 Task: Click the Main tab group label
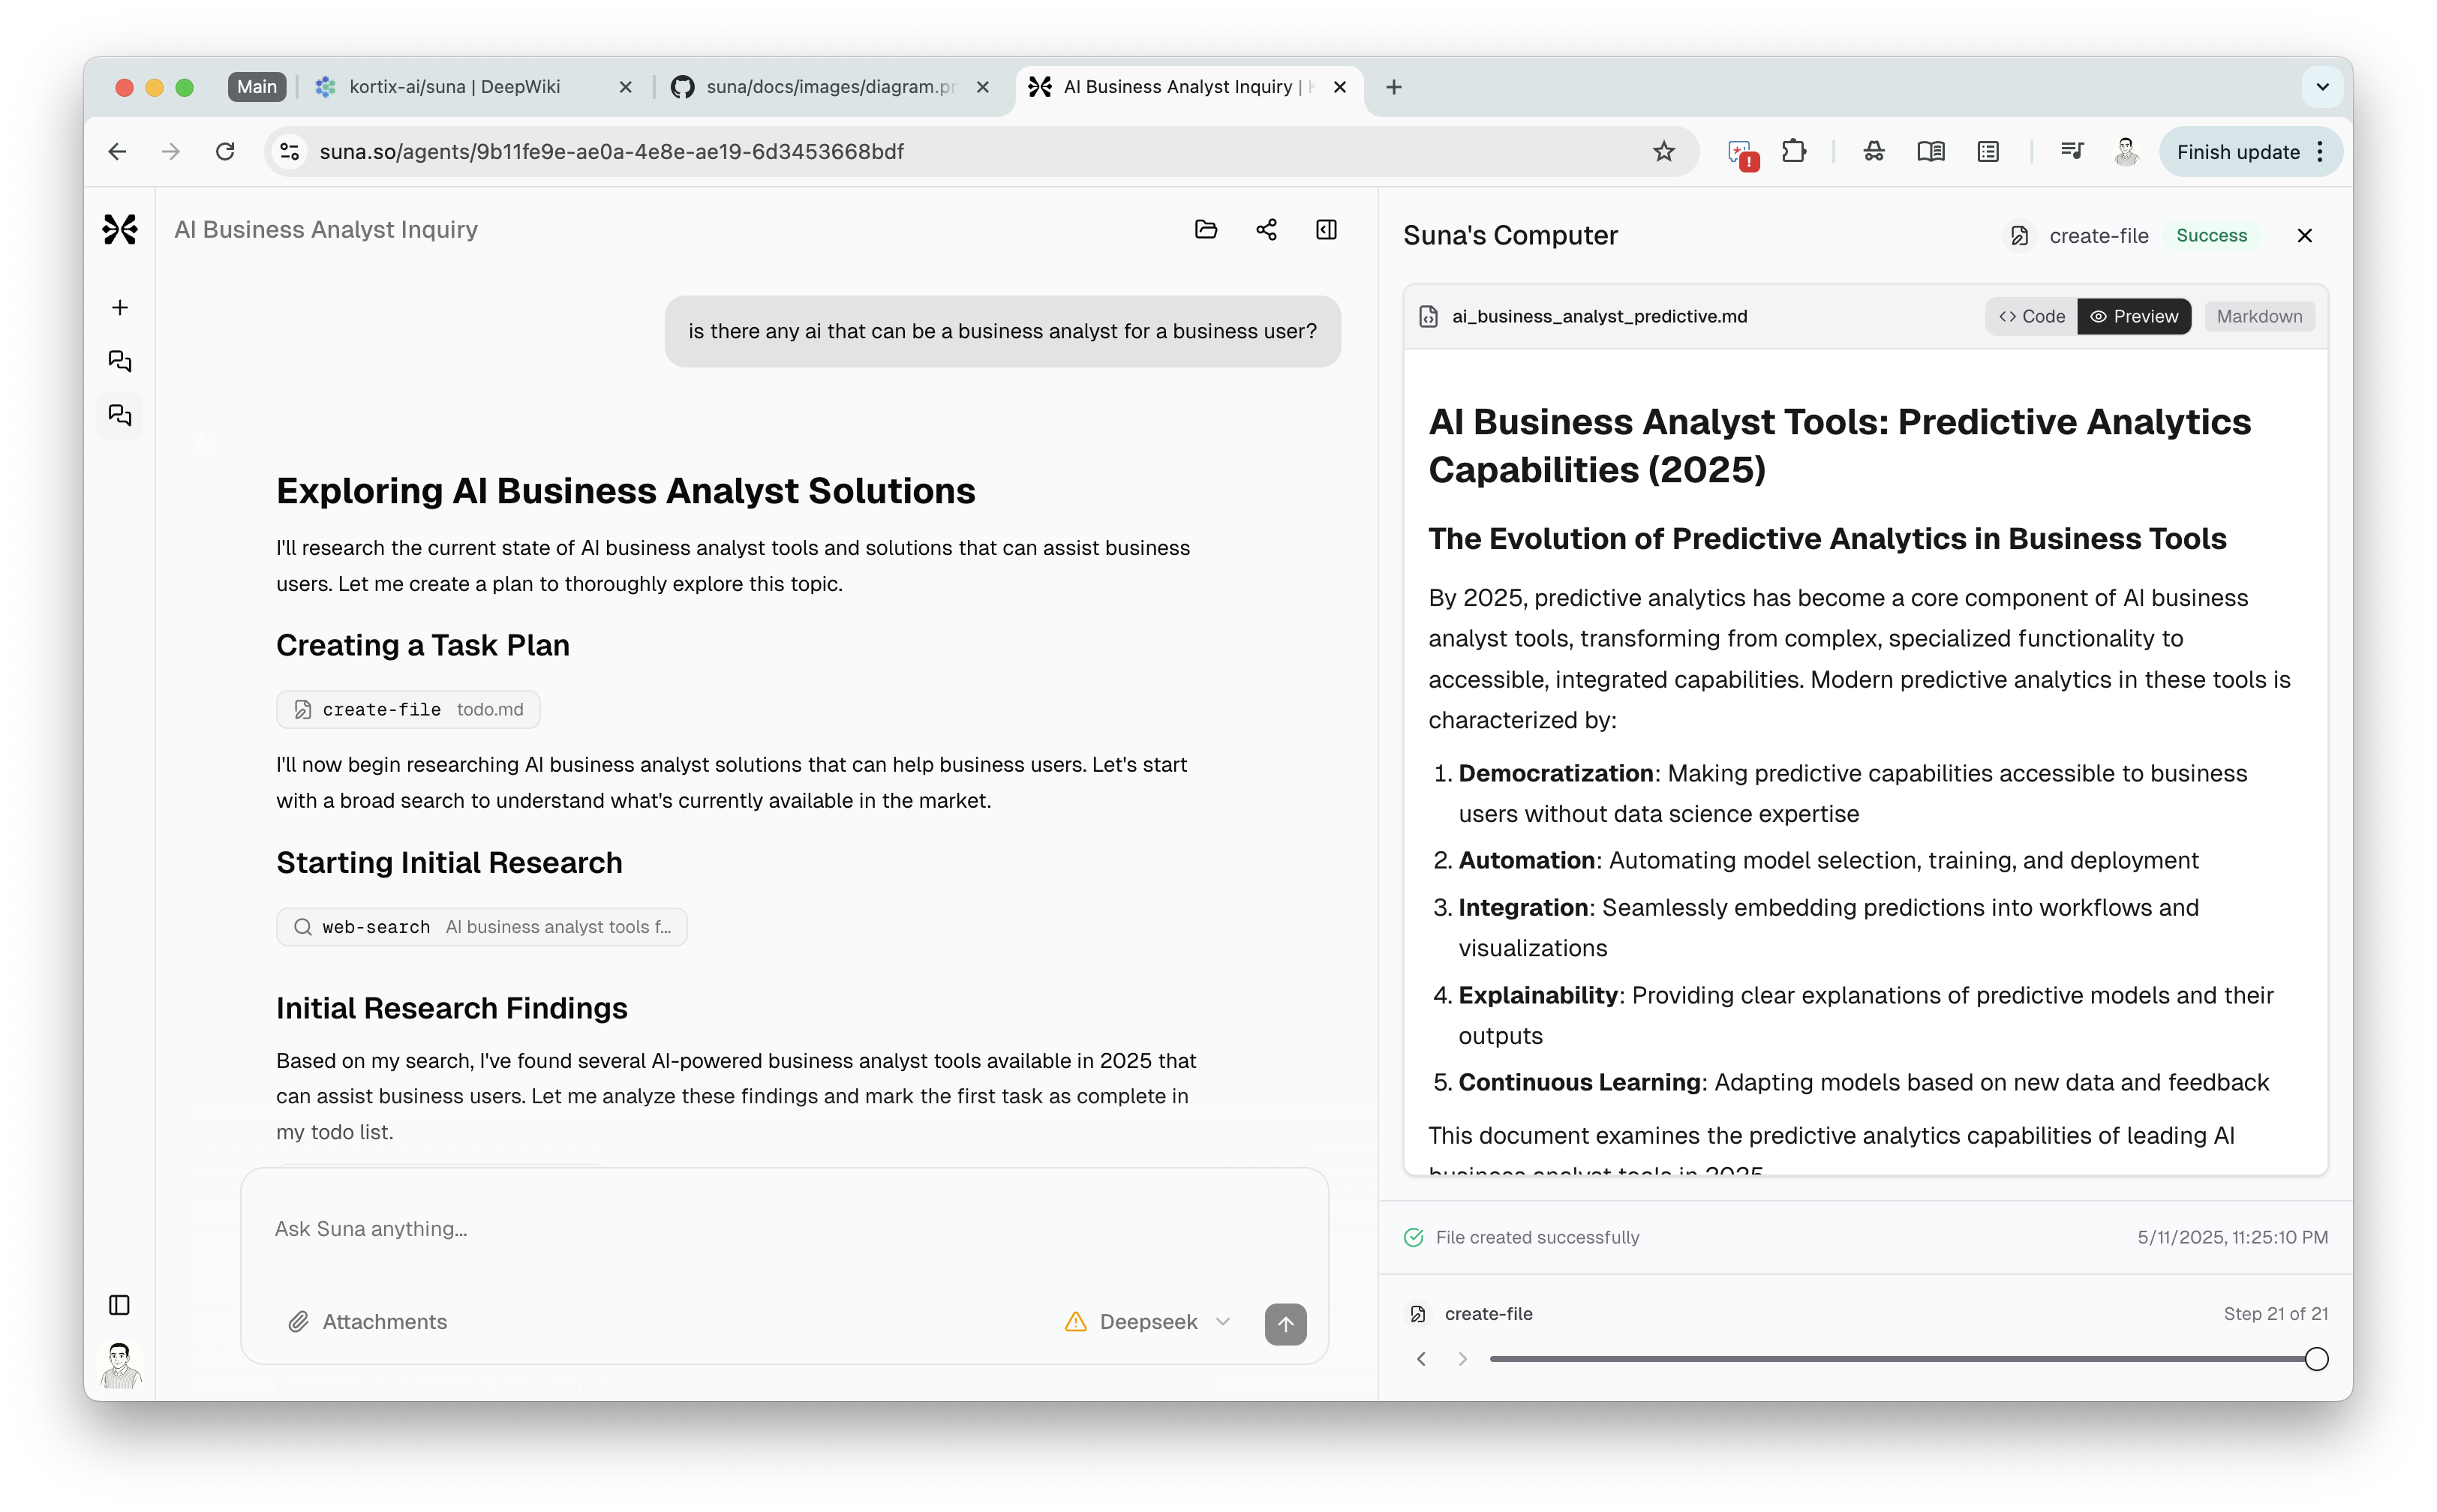(257, 87)
